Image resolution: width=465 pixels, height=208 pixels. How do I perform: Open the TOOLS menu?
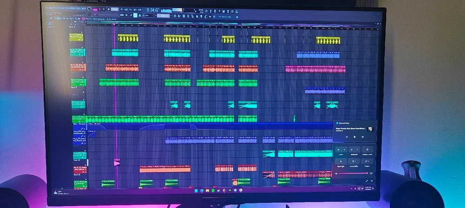79,8
